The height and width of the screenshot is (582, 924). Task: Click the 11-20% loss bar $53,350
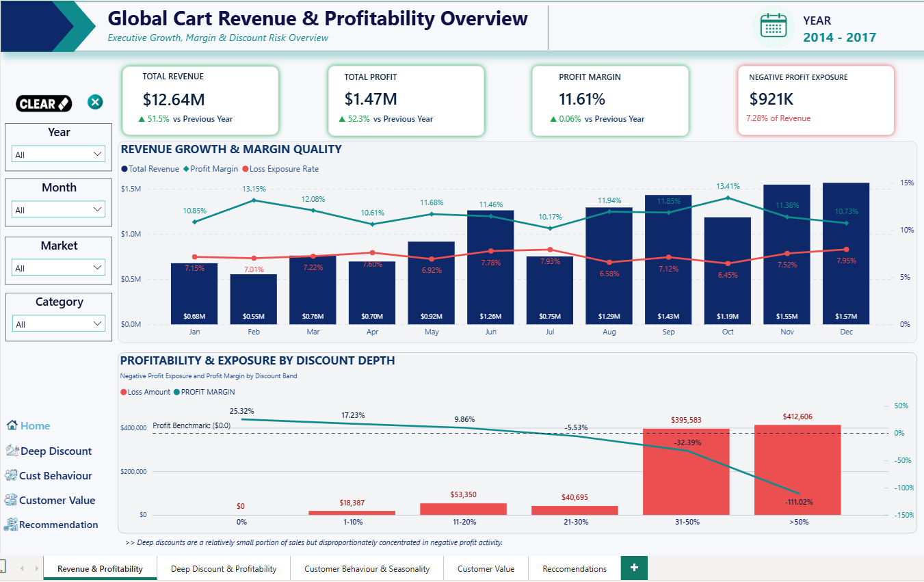coord(463,509)
